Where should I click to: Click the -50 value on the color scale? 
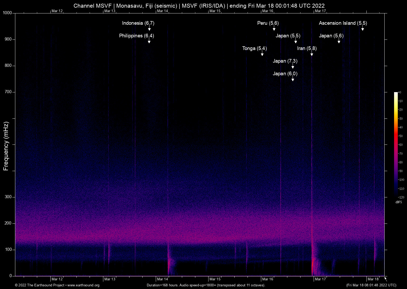click(x=400, y=136)
